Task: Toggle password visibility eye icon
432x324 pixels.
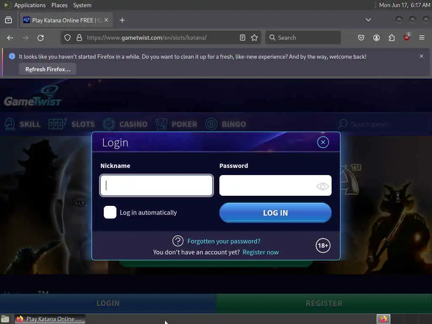Action: tap(322, 186)
